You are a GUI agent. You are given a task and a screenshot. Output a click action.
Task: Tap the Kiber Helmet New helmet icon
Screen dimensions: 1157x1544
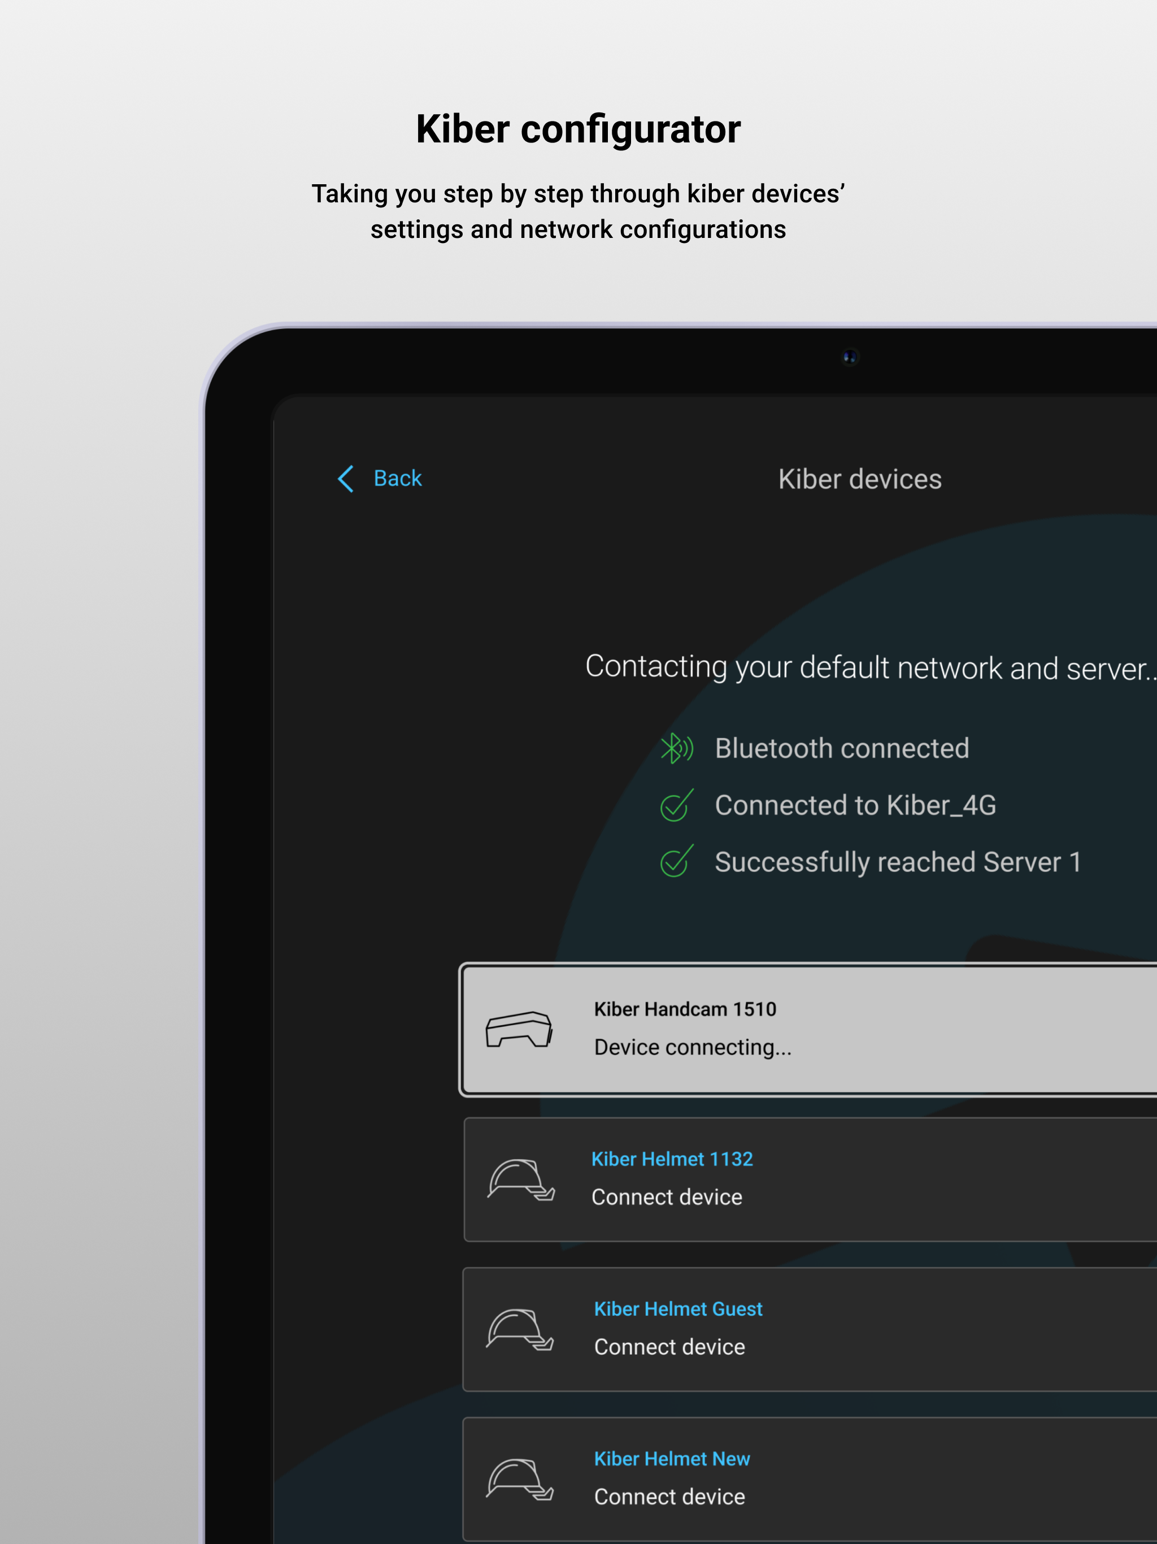coord(520,1479)
